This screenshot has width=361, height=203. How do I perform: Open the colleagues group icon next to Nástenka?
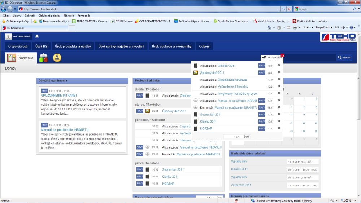[x=43, y=58]
